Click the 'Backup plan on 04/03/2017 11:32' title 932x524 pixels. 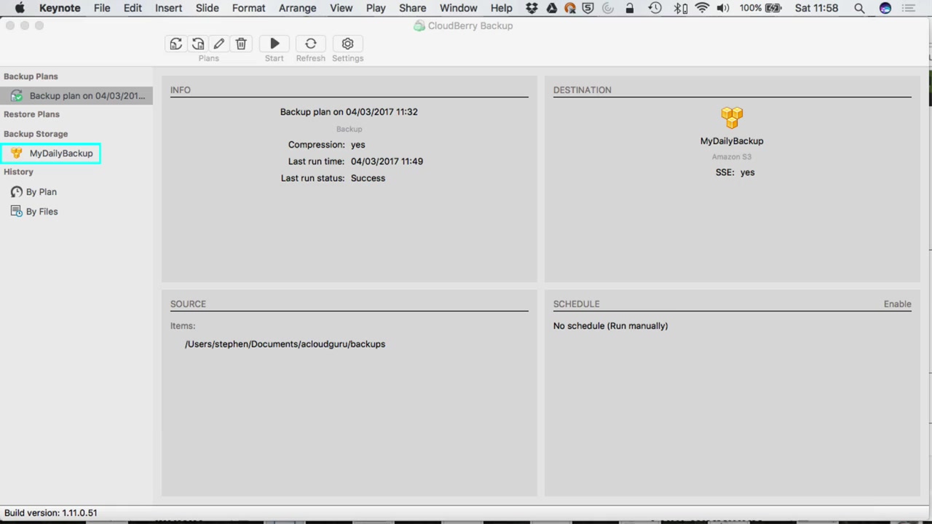coord(349,111)
